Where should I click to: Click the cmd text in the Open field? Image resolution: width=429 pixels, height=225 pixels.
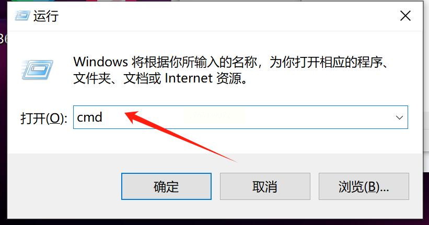(90, 117)
